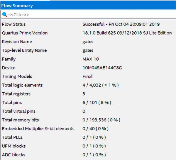The image size is (176, 160).
Task: Click the MAX 10 family value
Action: [91, 59]
